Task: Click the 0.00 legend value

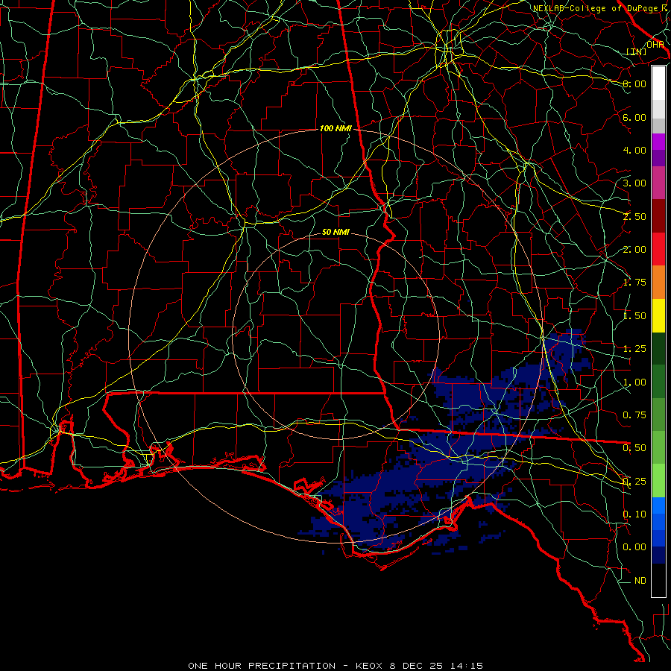Action: point(634,547)
